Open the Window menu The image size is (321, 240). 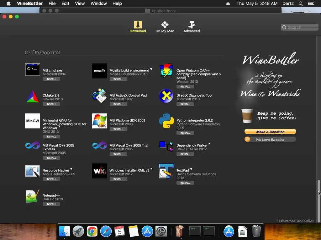tap(99, 3)
